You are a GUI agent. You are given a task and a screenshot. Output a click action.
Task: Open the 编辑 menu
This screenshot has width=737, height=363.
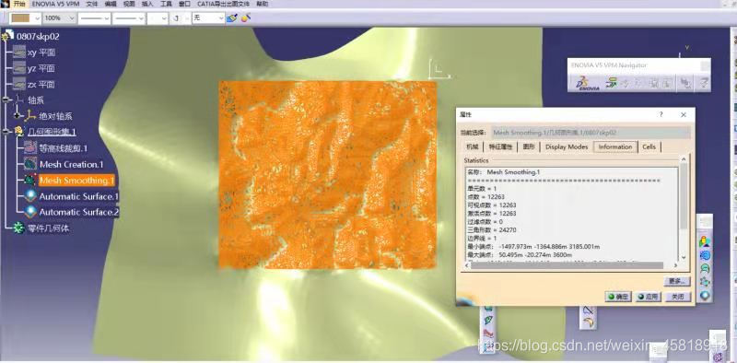[x=111, y=4]
